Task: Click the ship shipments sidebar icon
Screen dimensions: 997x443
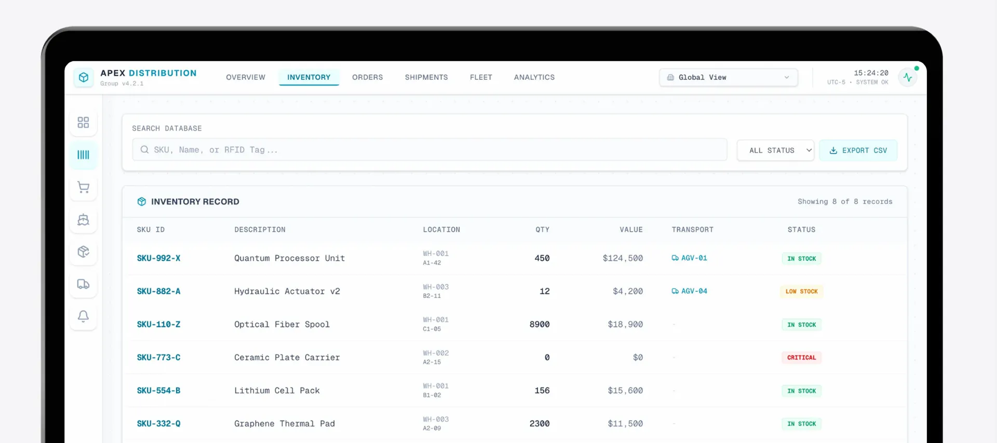Action: [x=83, y=219]
